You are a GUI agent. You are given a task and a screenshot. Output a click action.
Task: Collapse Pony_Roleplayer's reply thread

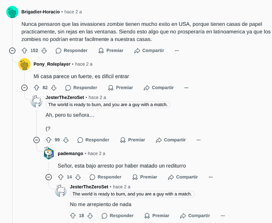tap(25, 87)
